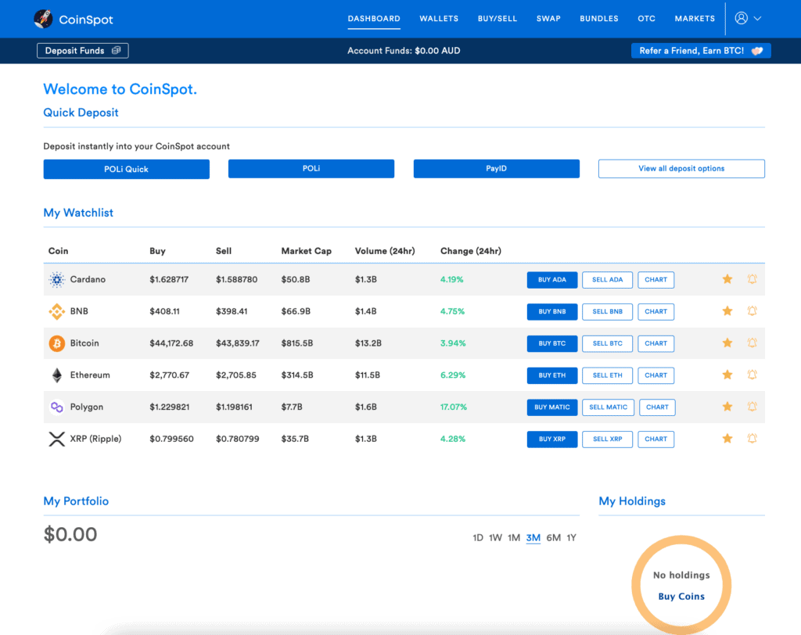This screenshot has width=801, height=635.
Task: Open the OTC page
Action: (x=646, y=19)
